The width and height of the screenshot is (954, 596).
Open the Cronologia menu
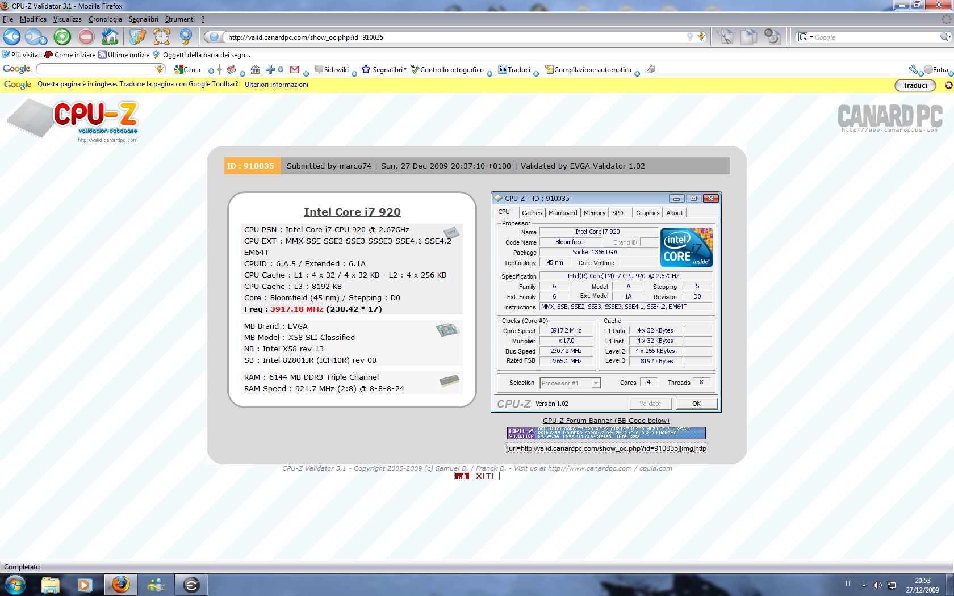tap(105, 19)
